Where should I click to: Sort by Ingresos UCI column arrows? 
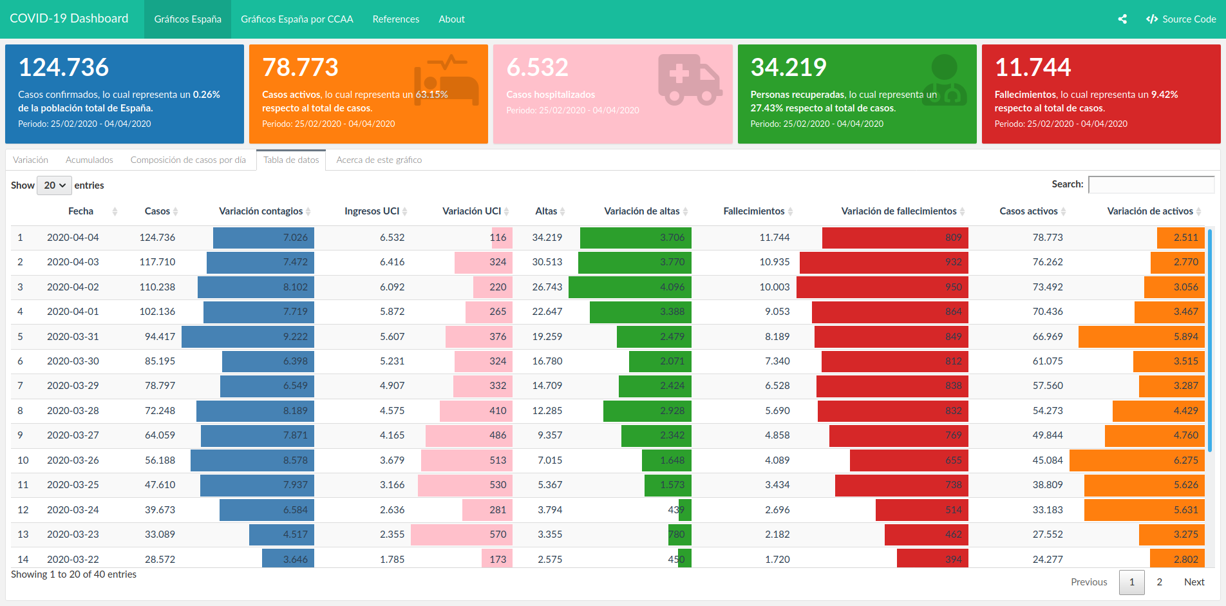404,211
